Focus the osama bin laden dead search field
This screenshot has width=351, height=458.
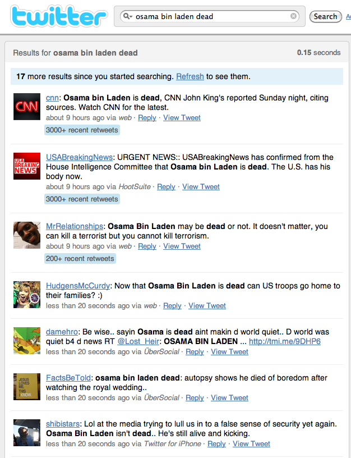210,16
